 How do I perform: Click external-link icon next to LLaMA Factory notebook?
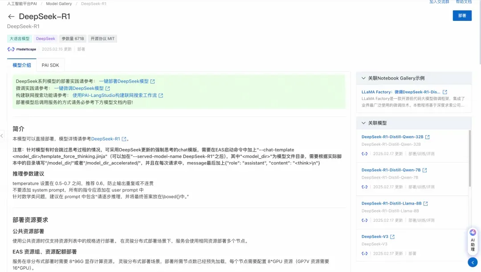[445, 92]
